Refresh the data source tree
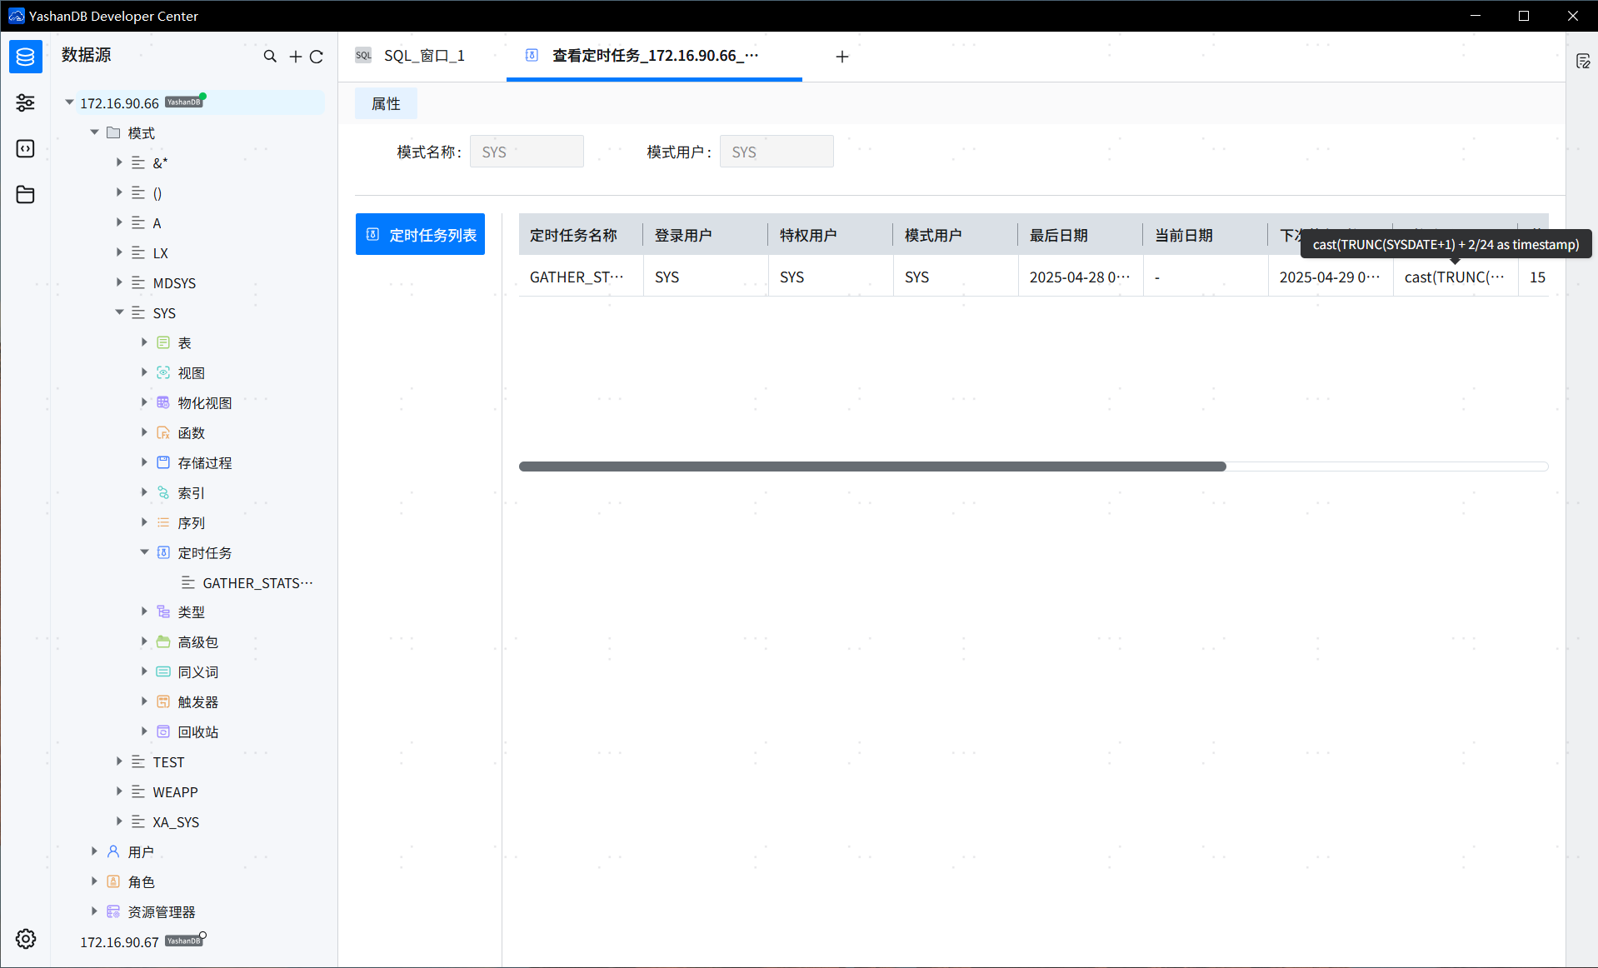Screen dimensions: 1598x968 pyautogui.click(x=317, y=57)
